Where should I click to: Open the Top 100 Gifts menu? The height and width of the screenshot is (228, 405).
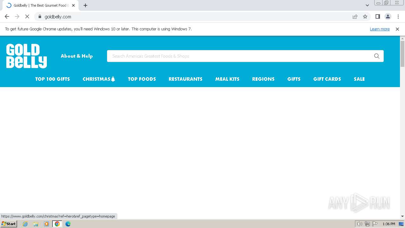53,79
